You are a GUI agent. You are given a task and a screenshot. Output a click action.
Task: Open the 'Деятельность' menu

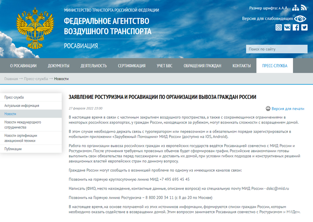(94, 66)
